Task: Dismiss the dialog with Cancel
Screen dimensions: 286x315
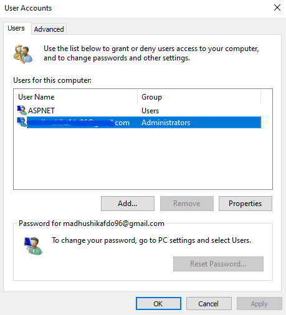Action: pos(209,304)
